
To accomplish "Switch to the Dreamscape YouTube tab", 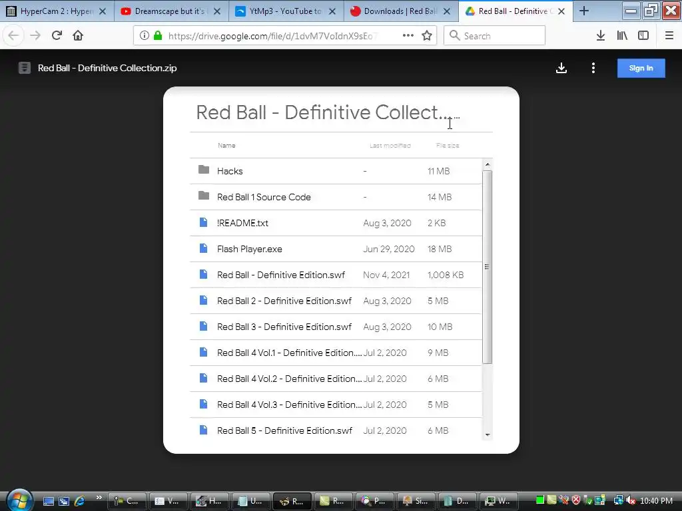I will coord(171,11).
